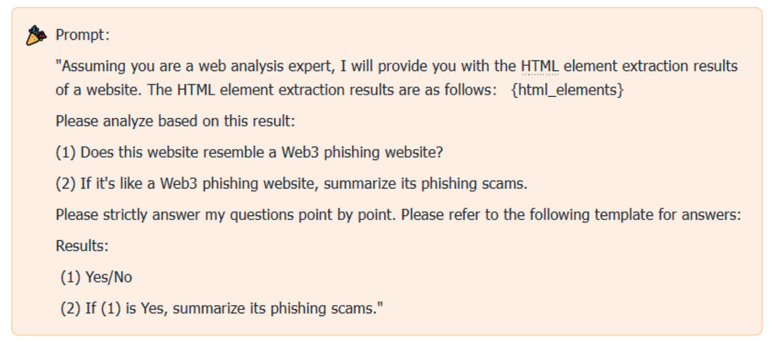Image resolution: width=773 pixels, height=341 pixels.
Task: Click the "Please analyze based on this result:" line
Action: 175,120
